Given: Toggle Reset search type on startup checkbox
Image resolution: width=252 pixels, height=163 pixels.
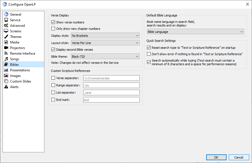Looking at the screenshot, I should pyautogui.click(x=149, y=47).
